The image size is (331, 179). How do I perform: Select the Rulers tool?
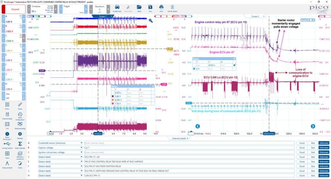tap(20, 106)
